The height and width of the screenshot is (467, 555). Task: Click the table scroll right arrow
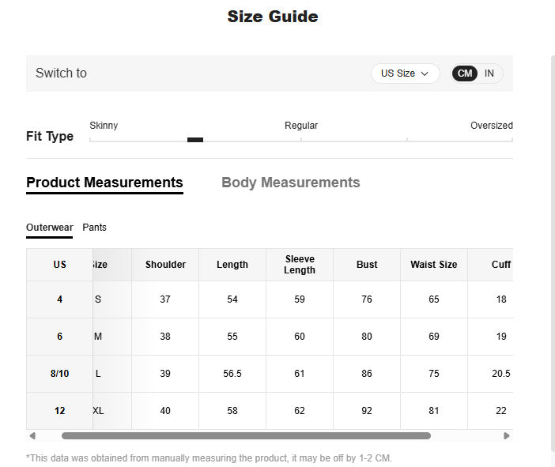[x=507, y=436]
